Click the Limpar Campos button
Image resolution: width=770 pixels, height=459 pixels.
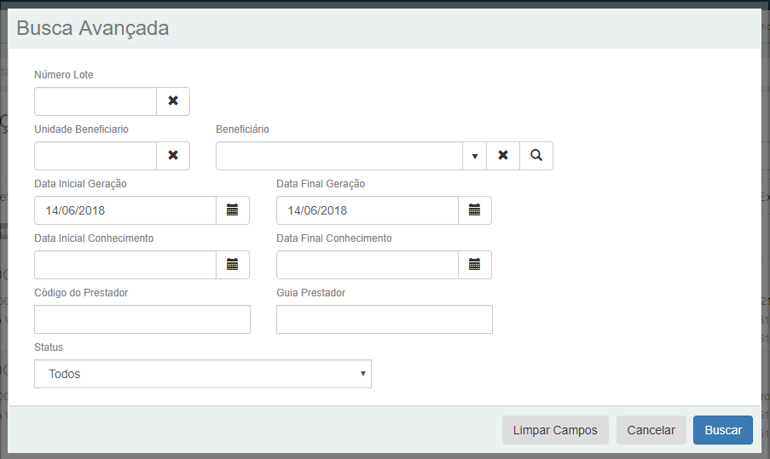pyautogui.click(x=555, y=430)
